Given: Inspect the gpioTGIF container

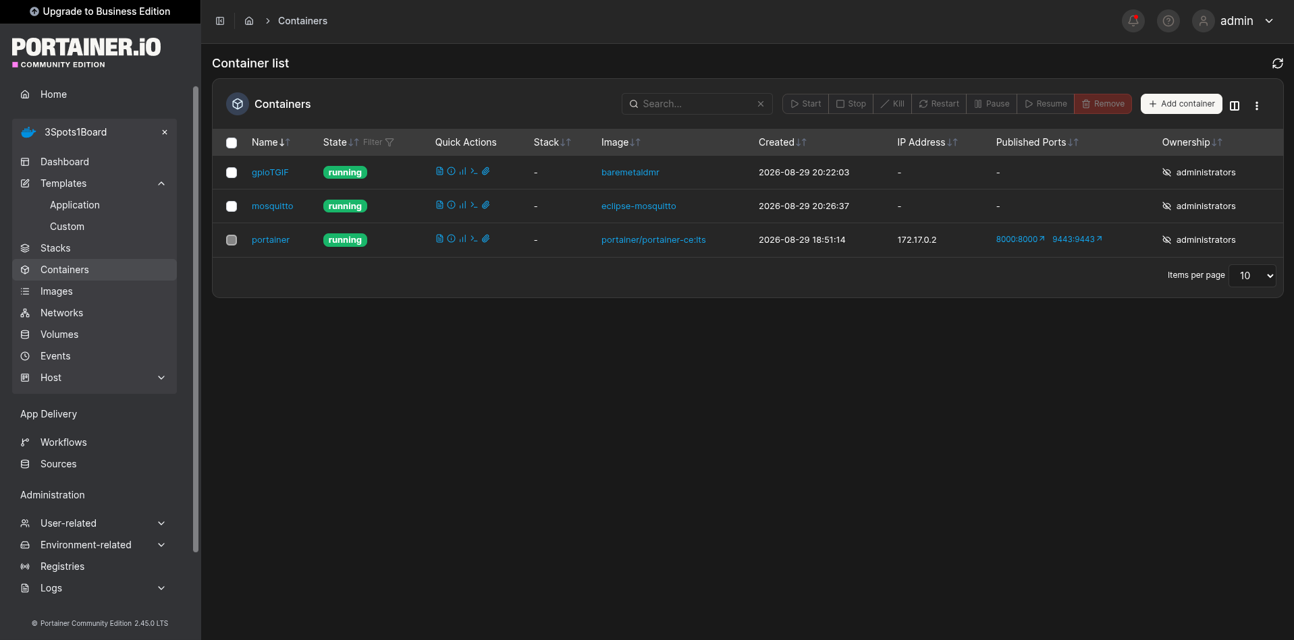Looking at the screenshot, I should (x=451, y=171).
